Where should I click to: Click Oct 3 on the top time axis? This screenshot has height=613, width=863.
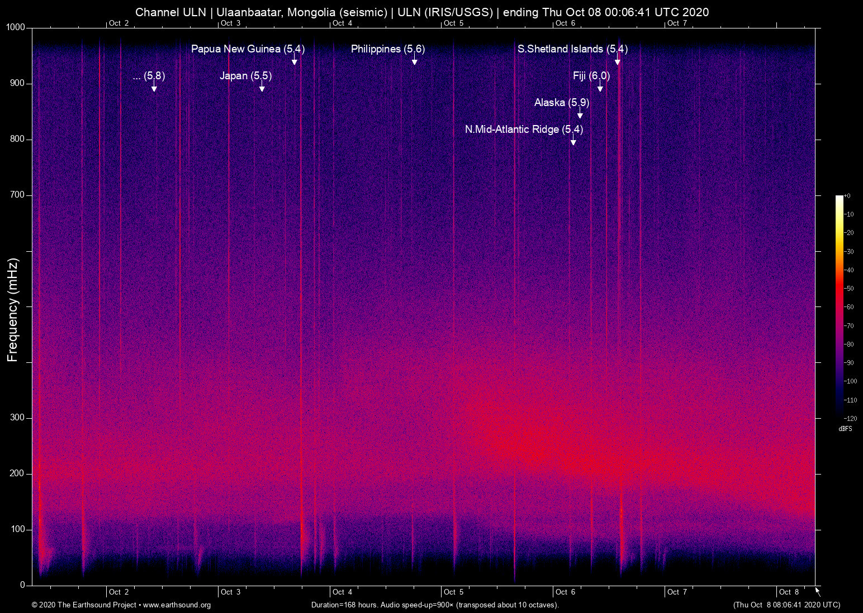tap(231, 23)
